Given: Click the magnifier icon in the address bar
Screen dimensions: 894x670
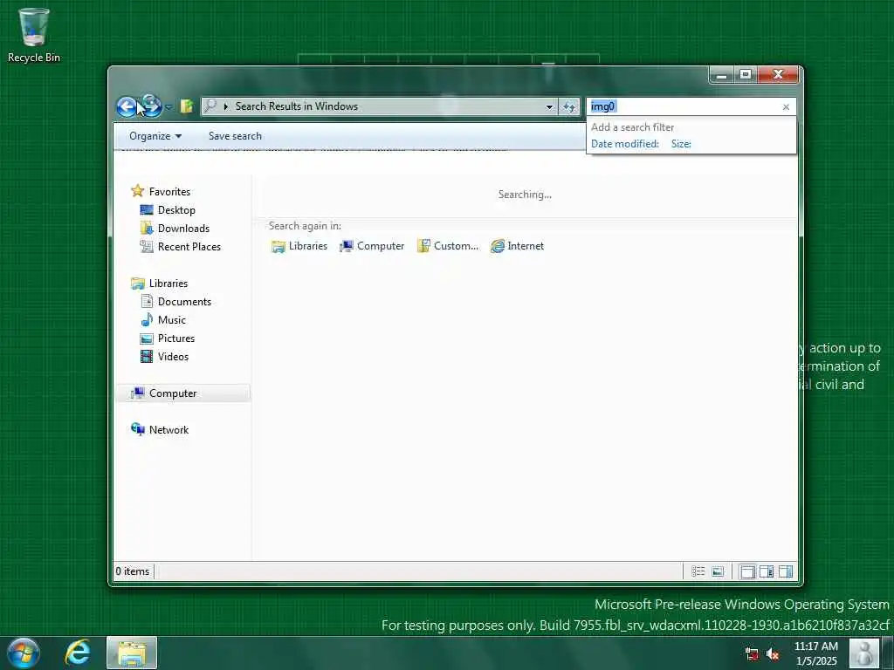Looking at the screenshot, I should tap(210, 106).
